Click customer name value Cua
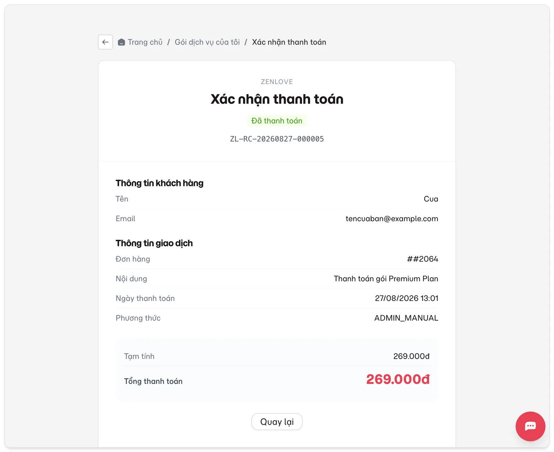The image size is (554, 452). tap(431, 199)
